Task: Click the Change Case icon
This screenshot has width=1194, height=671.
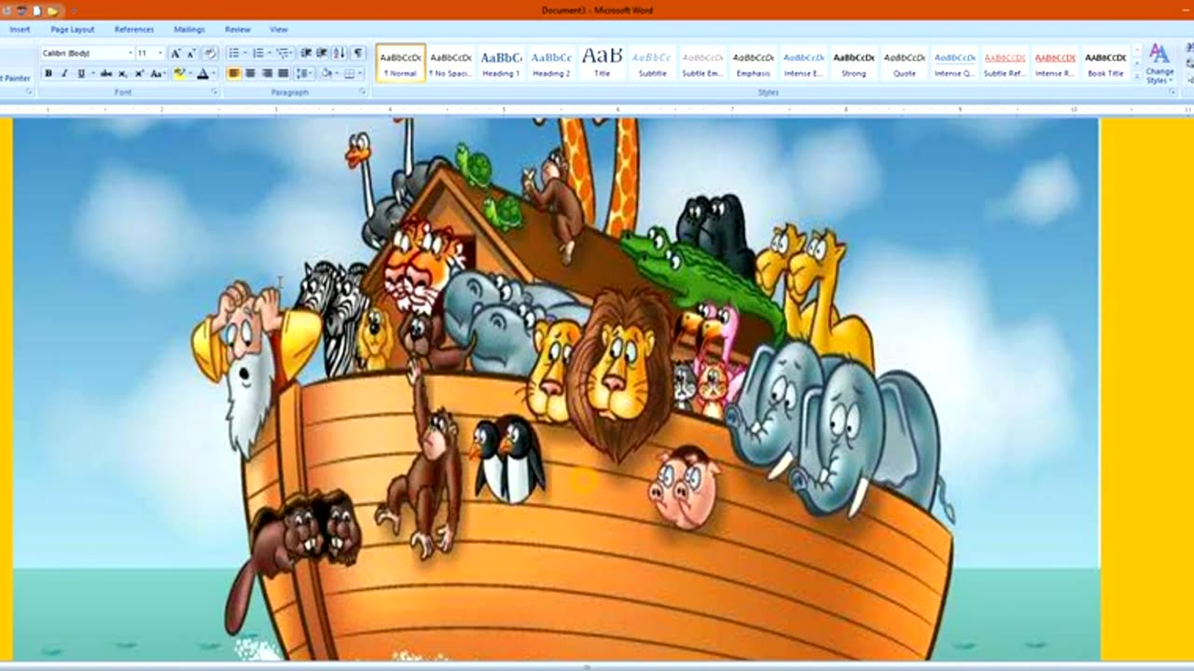Action: tap(159, 74)
